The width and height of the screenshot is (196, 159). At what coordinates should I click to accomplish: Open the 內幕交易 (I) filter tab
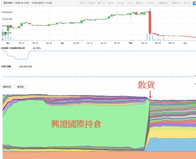tap(176, 3)
